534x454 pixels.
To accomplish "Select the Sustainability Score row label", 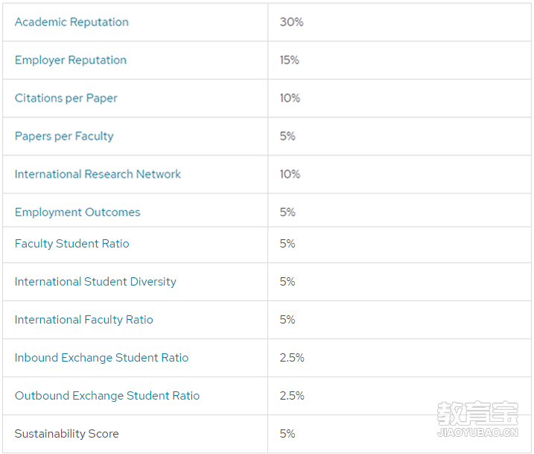I will pyautogui.click(x=67, y=434).
